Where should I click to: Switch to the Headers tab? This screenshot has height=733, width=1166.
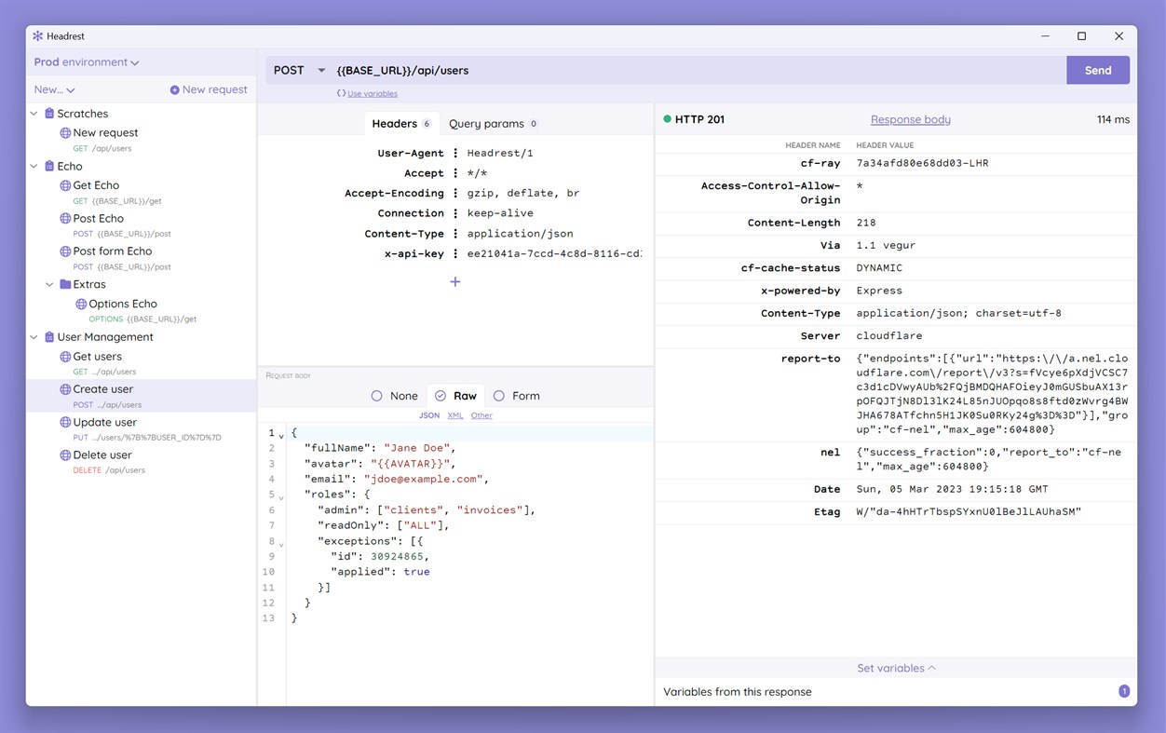[400, 124]
